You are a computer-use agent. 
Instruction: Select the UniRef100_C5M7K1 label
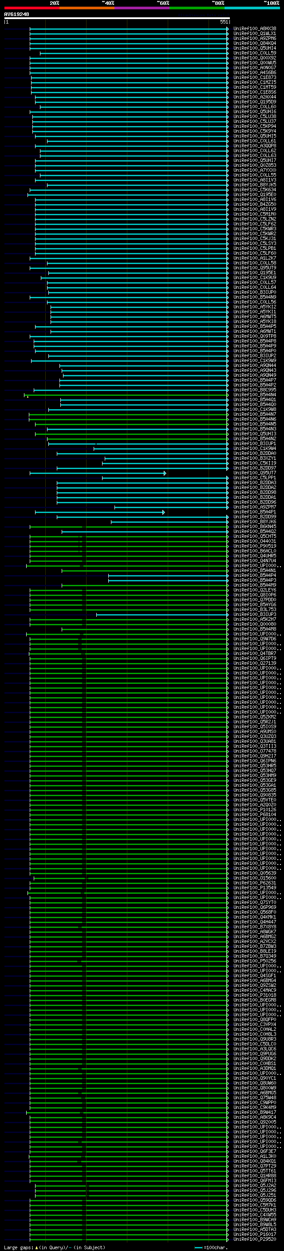tap(255, 1205)
